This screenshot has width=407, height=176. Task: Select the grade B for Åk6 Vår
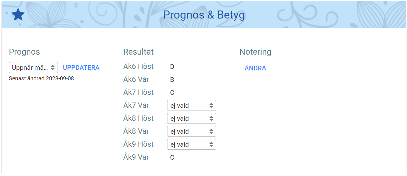tap(172, 80)
